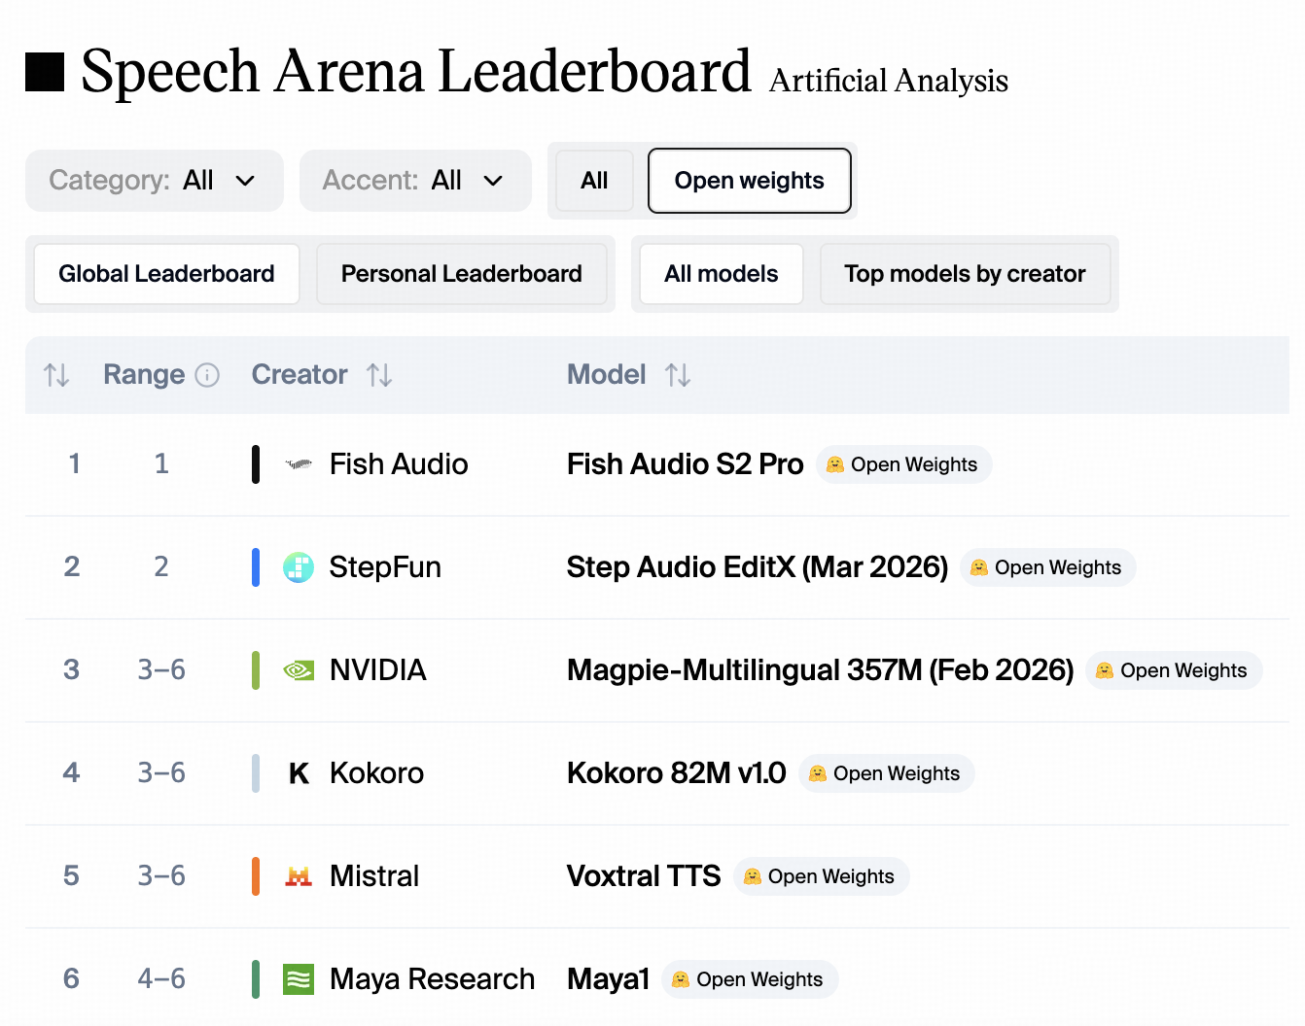1305x1026 pixels.
Task: Click the black color bar beside Fish Audio
Action: pos(256,464)
